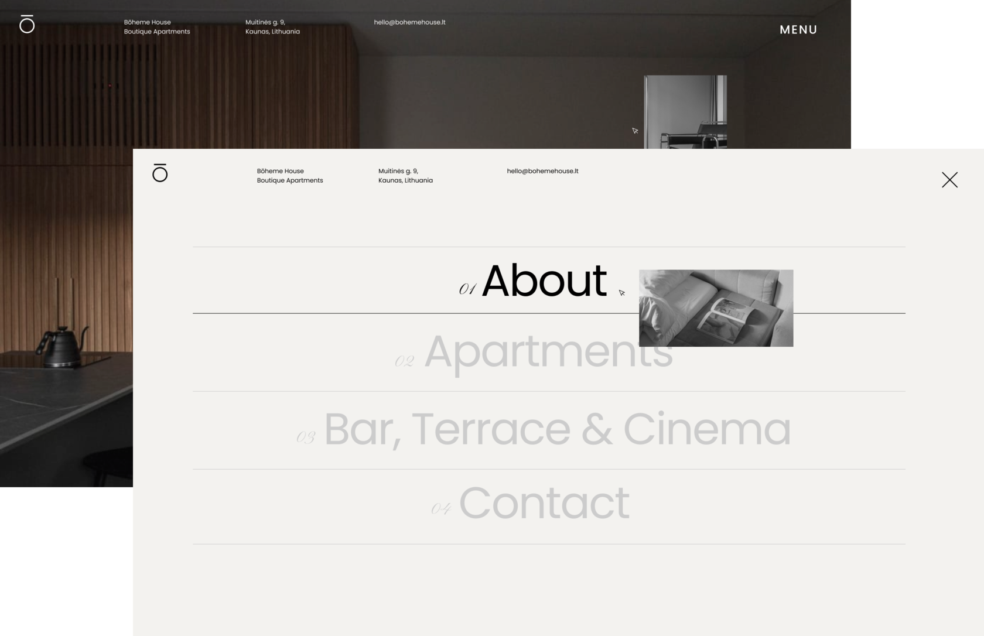Click the chair photo on the dark page
The image size is (984, 636).
(685, 112)
